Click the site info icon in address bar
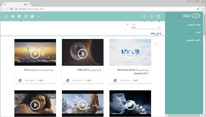Viewport: 206px width, 117px height. coord(16,9)
